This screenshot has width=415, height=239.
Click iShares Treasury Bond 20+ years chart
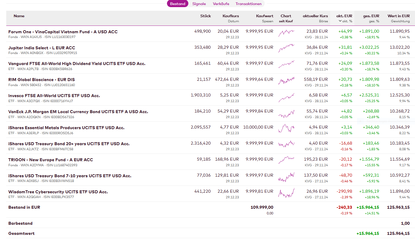pos(286,145)
